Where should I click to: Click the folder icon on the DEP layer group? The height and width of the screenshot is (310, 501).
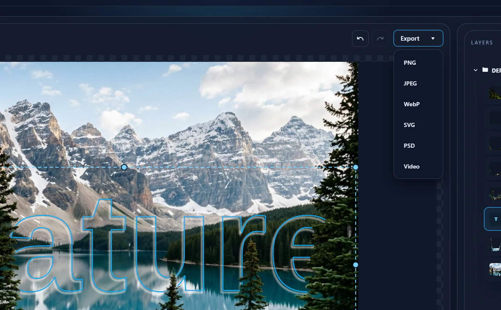tap(485, 70)
